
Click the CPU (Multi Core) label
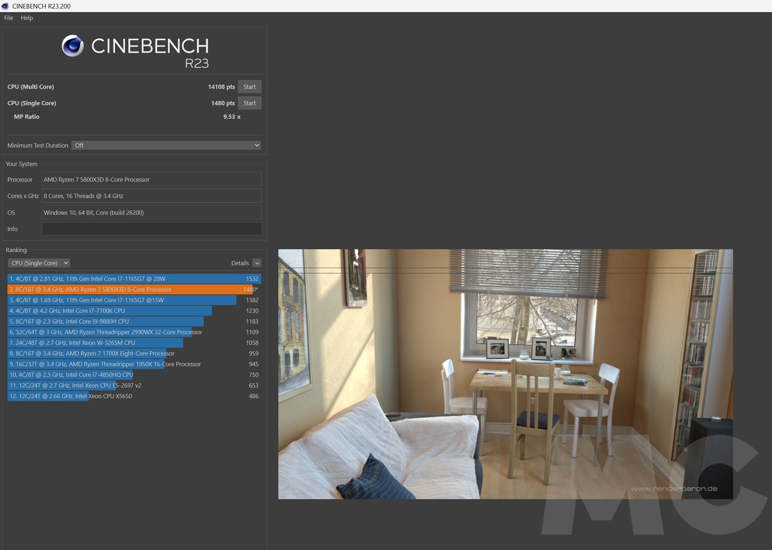(31, 87)
